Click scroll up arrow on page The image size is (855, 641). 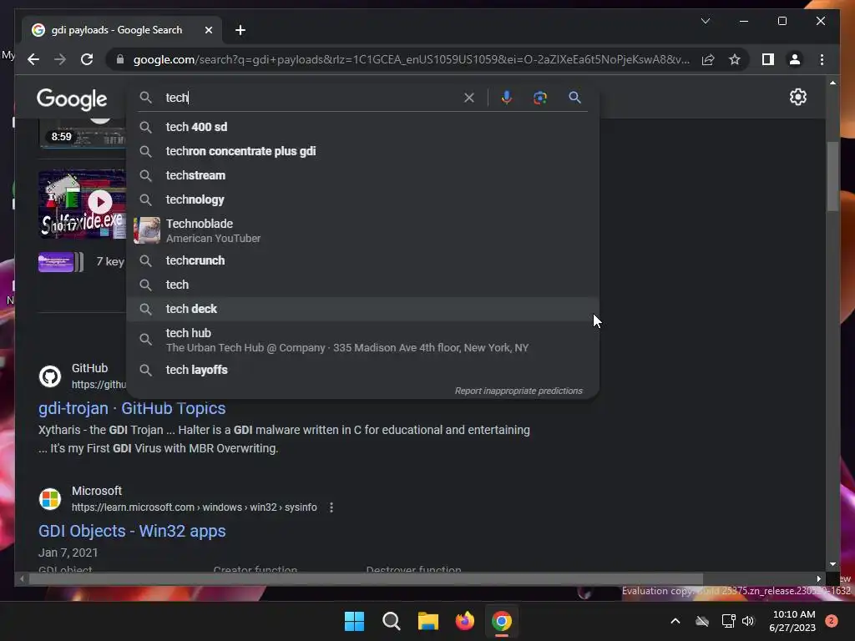[832, 83]
